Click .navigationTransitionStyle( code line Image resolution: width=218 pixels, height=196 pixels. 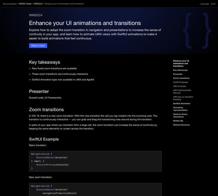(59, 193)
